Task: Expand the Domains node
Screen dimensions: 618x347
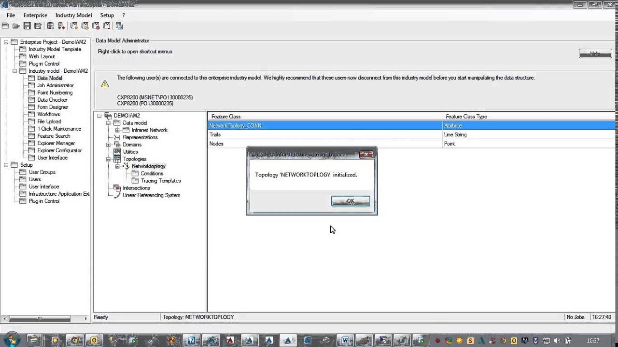Action: (x=108, y=145)
